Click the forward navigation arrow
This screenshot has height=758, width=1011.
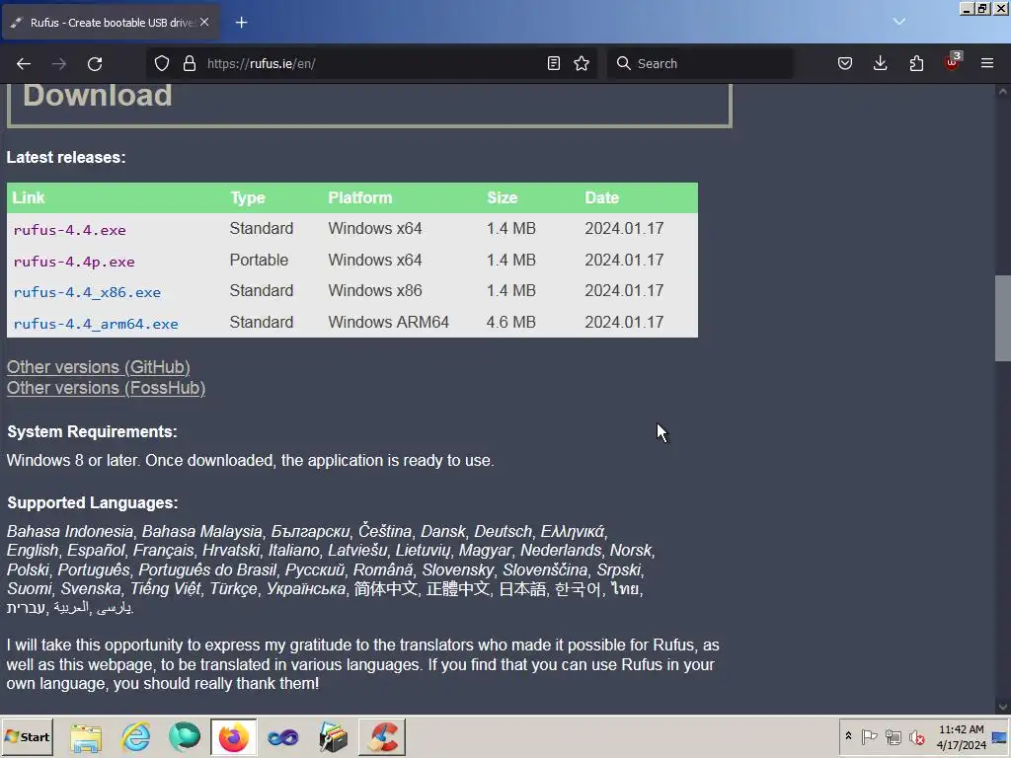coord(59,63)
